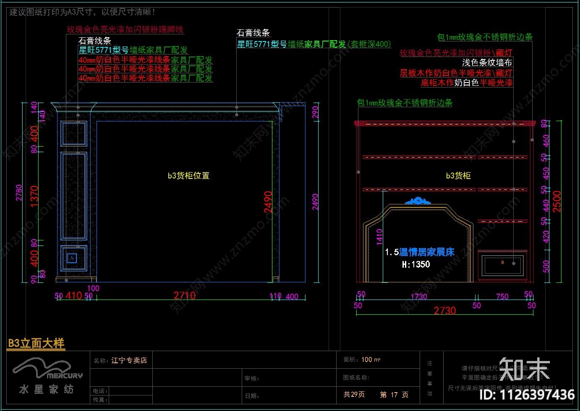Click the magenta 290 top dimension
This screenshot has width=580, height=411.
pos(315,112)
